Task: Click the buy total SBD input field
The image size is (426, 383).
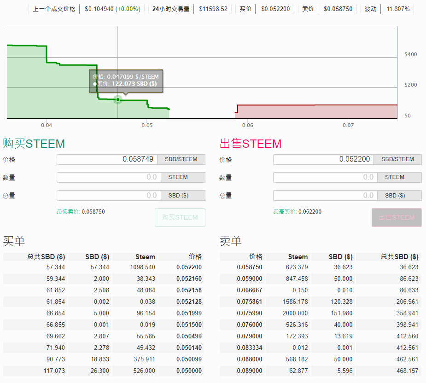Action: click(x=109, y=196)
